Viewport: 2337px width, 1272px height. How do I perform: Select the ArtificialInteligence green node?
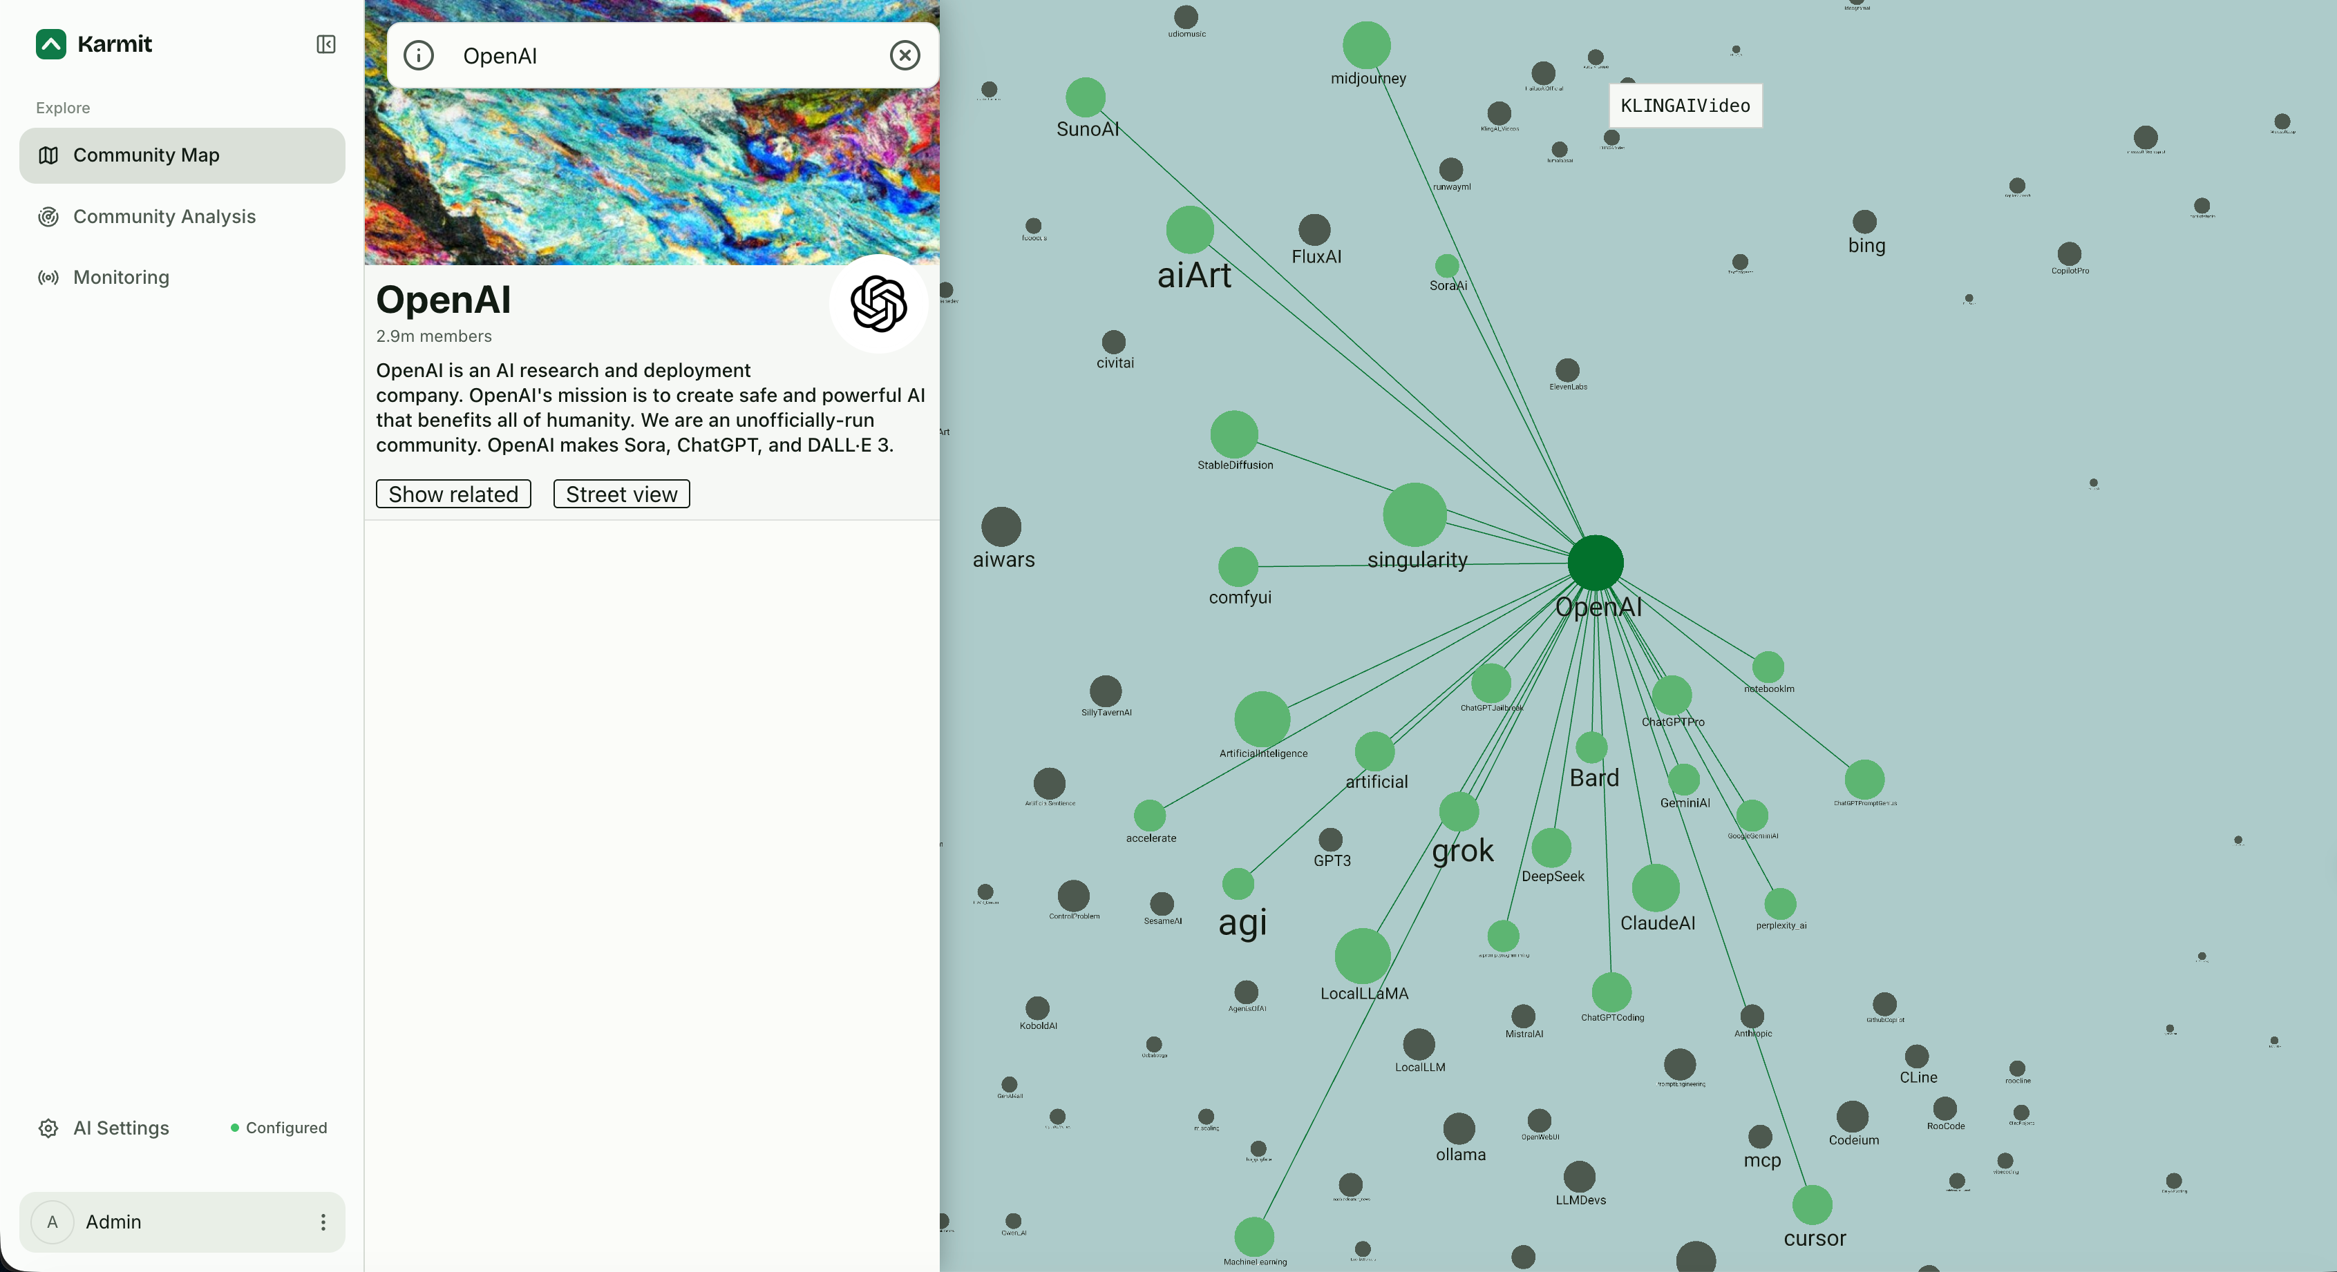[x=1262, y=720]
